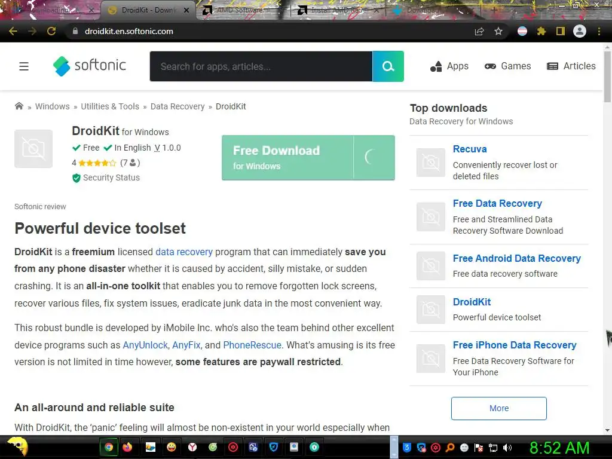
Task: Click the V 1.0.0 version label
Action: click(168, 148)
